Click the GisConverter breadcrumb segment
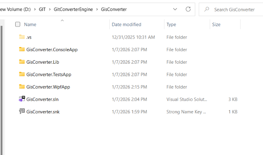This screenshot has width=263, height=155. click(x=114, y=9)
